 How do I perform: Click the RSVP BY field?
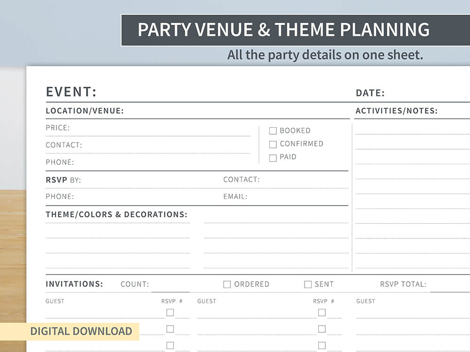pos(151,181)
